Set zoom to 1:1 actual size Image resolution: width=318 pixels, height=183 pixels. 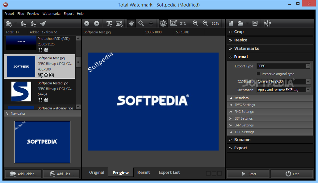(183, 23)
